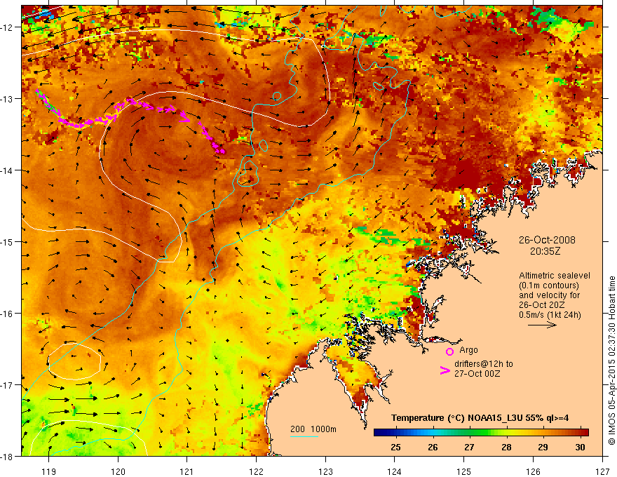Image resolution: width=617 pixels, height=477 pixels.
Task: Click the "27-Oct 00Z" legend text
Action: pos(477,374)
